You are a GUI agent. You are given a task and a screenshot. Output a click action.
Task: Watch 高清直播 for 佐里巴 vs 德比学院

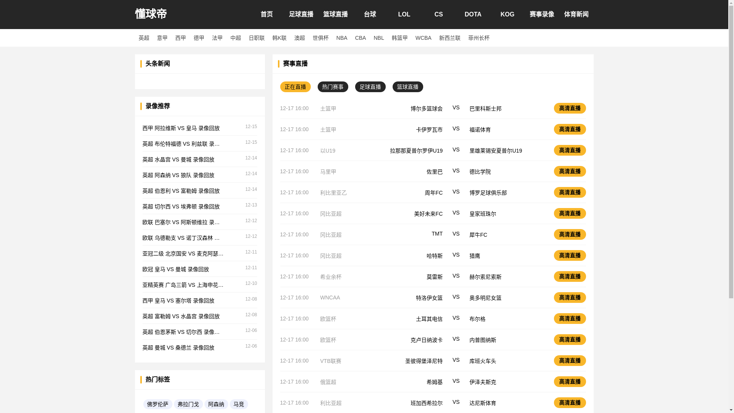[570, 171]
